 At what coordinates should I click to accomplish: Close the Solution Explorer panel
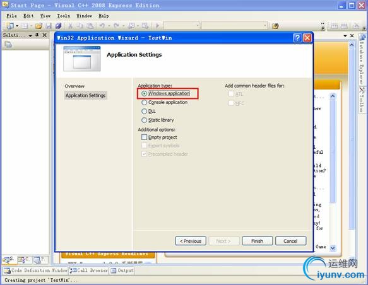[45, 35]
